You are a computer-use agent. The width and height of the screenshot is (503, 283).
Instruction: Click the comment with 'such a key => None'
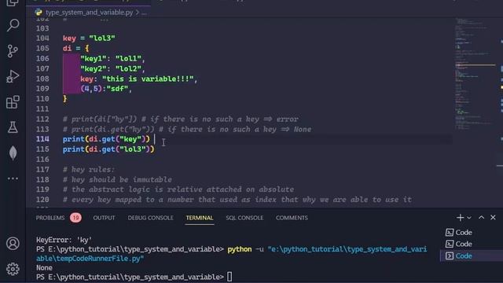pyautogui.click(x=187, y=129)
